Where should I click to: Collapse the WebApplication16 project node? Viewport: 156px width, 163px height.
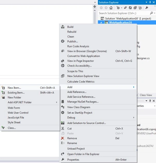tap(101, 23)
